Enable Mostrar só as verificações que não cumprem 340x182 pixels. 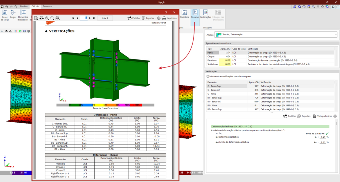pos(208,76)
